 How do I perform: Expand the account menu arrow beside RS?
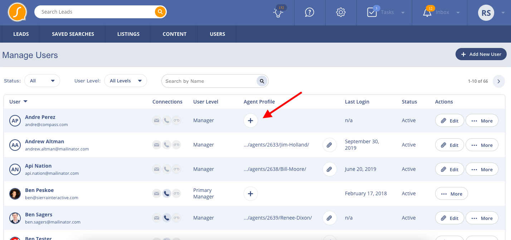(503, 13)
